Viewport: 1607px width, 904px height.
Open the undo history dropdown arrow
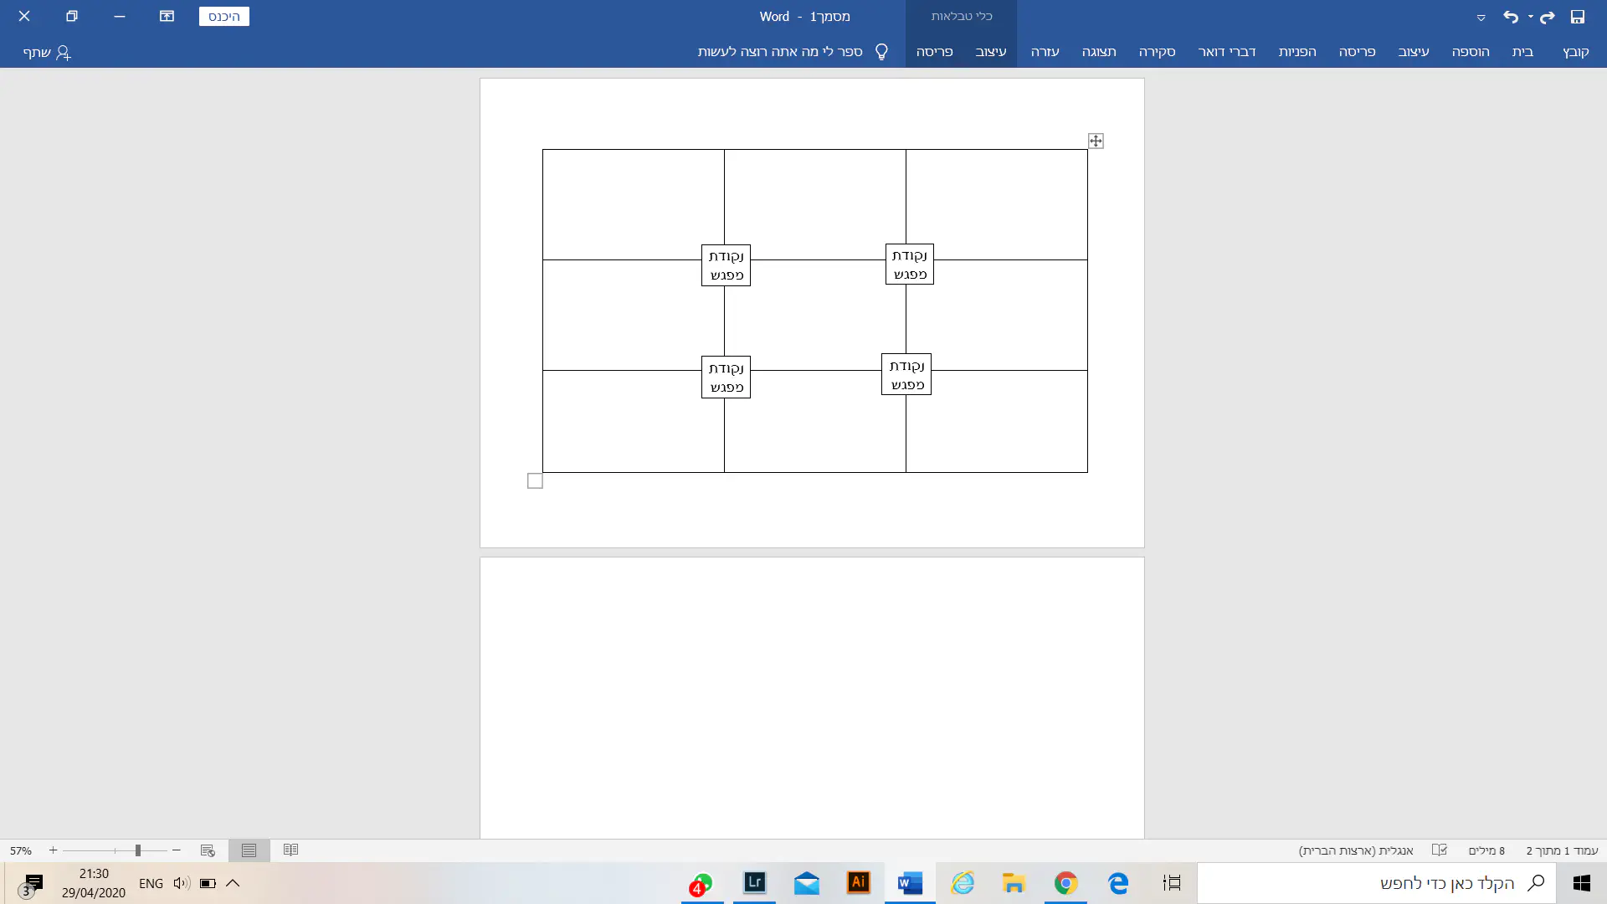click(x=1530, y=17)
